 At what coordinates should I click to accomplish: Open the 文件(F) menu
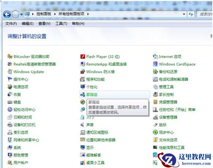click(x=11, y=24)
